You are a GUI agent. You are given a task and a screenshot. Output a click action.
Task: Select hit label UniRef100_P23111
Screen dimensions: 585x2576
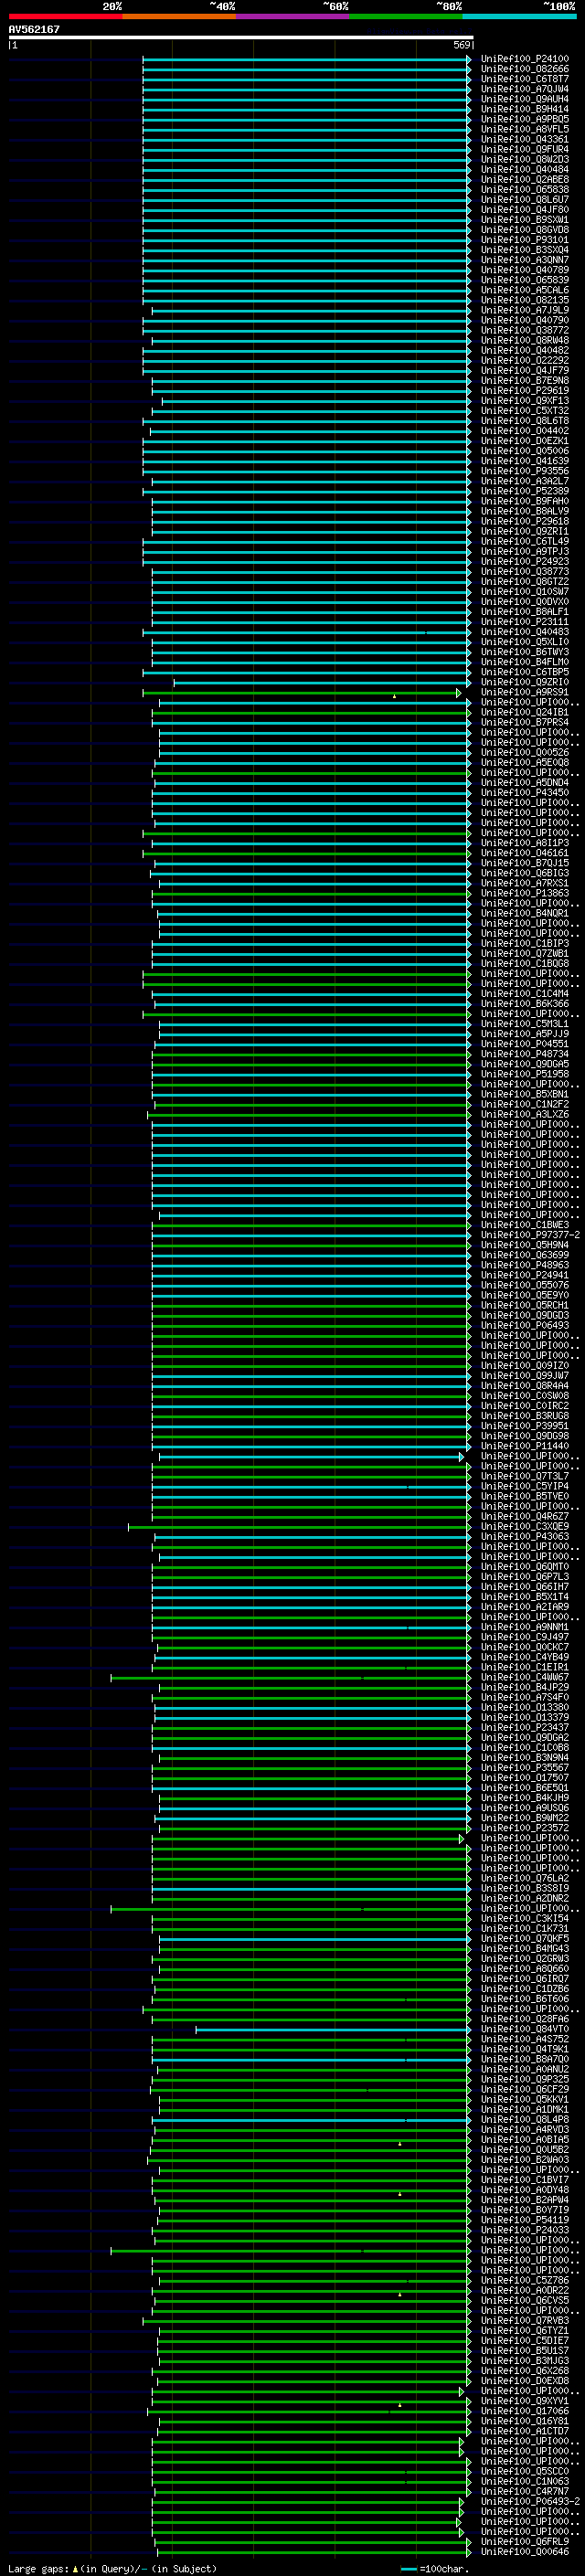click(x=525, y=622)
